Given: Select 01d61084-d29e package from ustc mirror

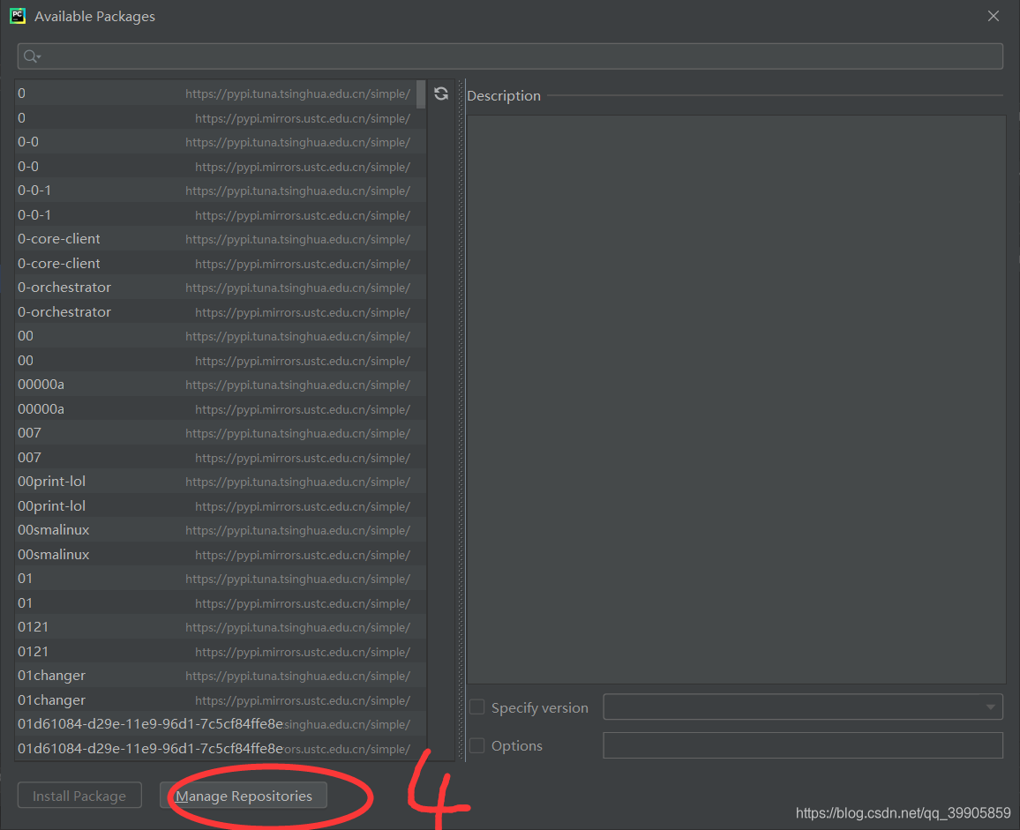Looking at the screenshot, I should point(221,748).
